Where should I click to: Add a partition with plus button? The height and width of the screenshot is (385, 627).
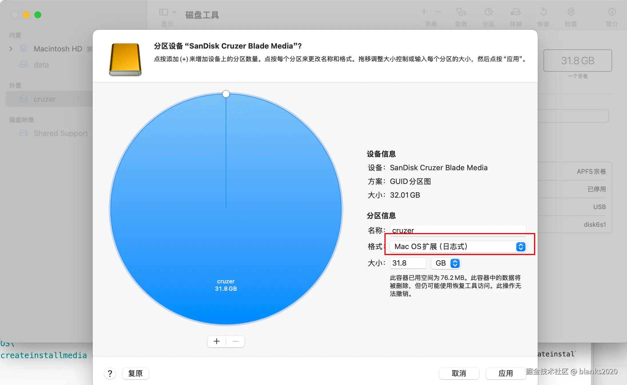coord(217,341)
